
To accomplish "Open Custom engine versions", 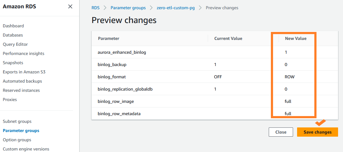I will pos(26,149).
